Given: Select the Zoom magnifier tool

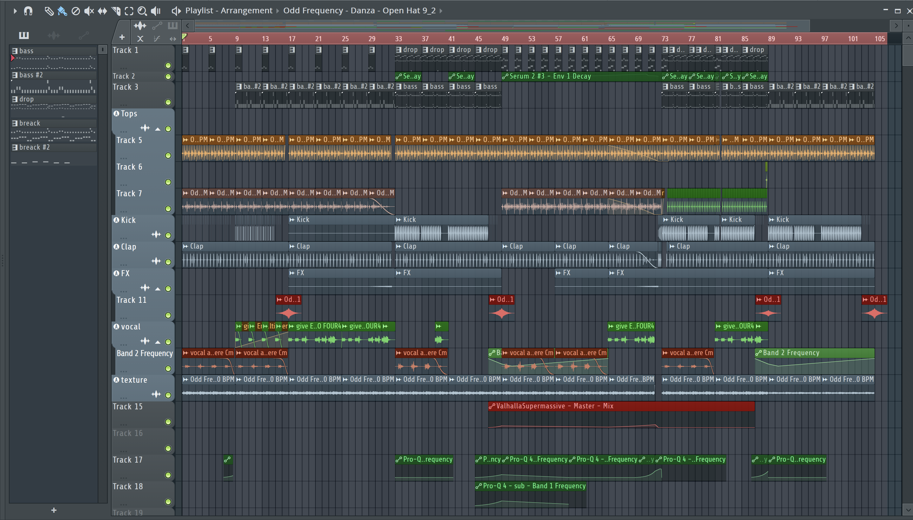Looking at the screenshot, I should pyautogui.click(x=142, y=11).
